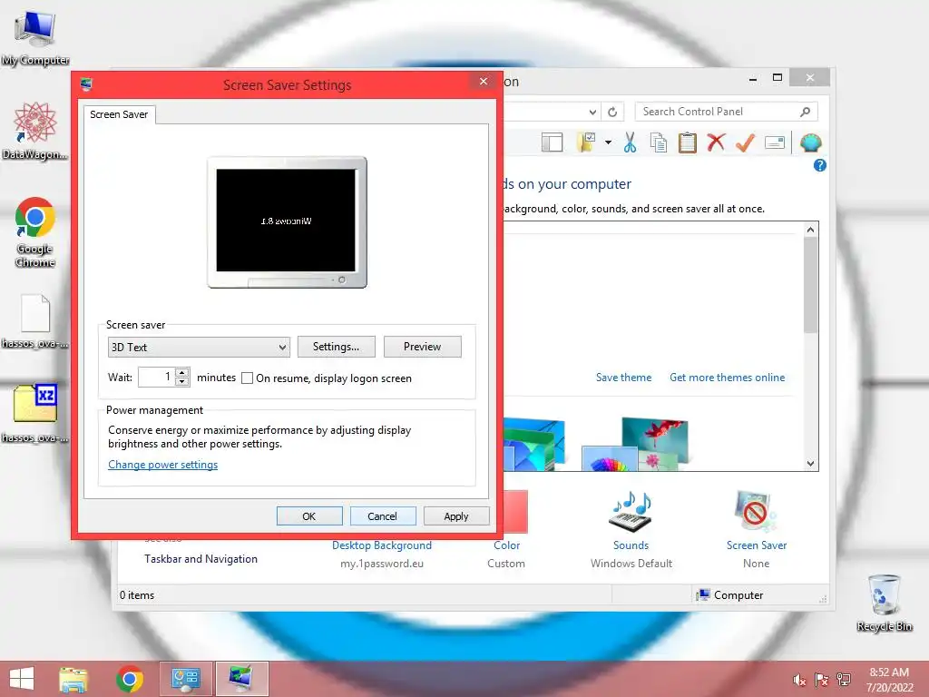Select the hassos_ova XZ archive icon
Screen dimensions: 929x697
[x=35, y=412]
